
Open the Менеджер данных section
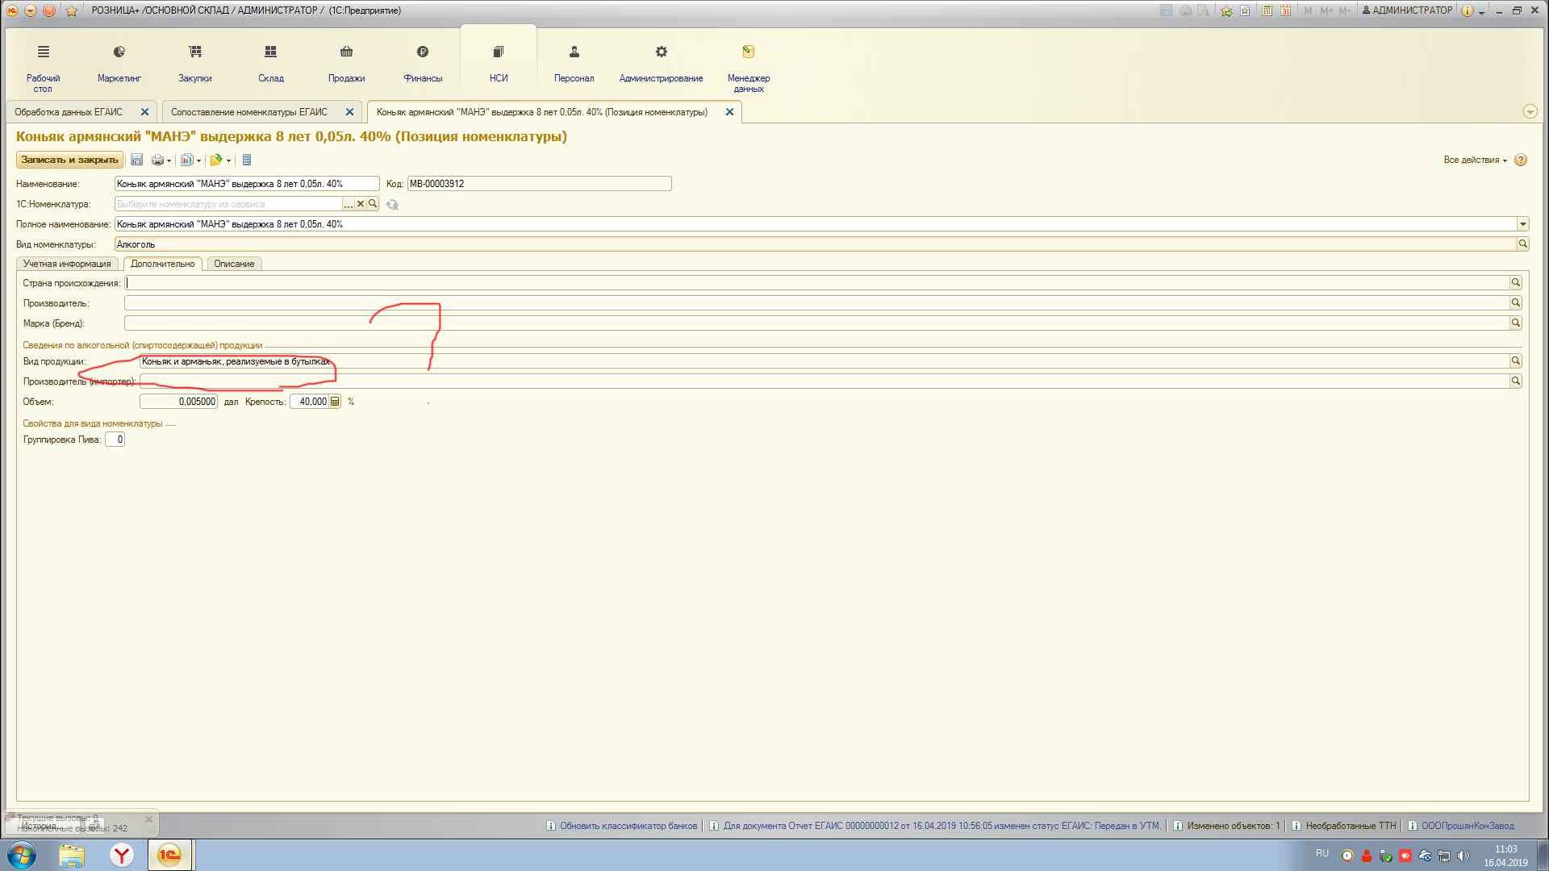coord(749,68)
